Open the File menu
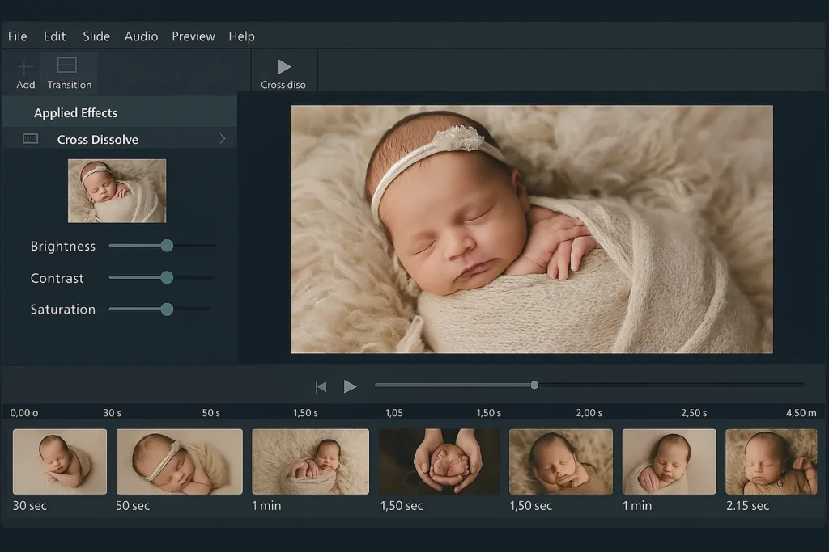This screenshot has height=552, width=829. 18,36
